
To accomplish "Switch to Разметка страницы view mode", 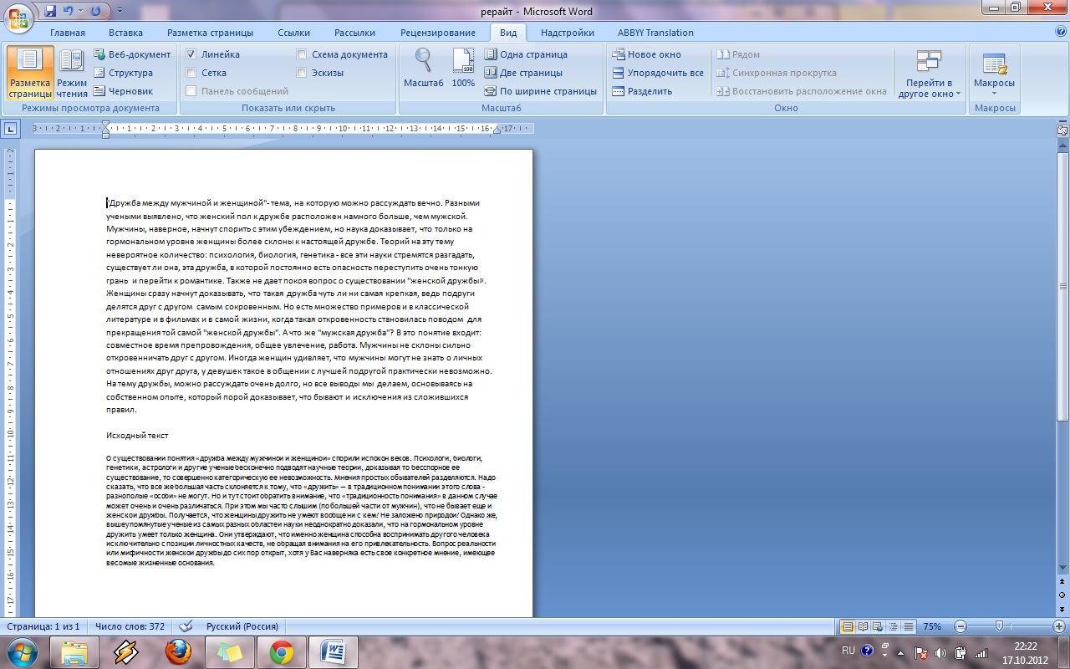I will click(x=30, y=73).
